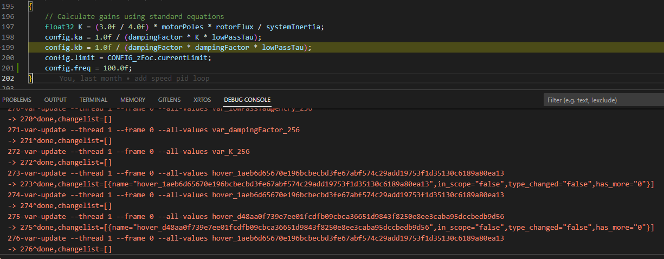Select the GITLENS panel tab

(x=170, y=100)
